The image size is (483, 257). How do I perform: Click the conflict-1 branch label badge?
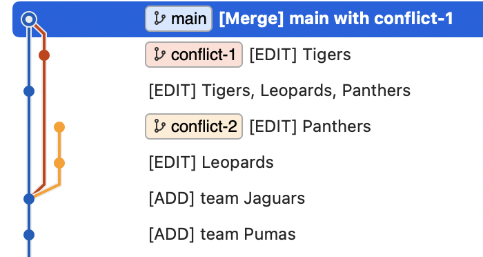tap(194, 55)
